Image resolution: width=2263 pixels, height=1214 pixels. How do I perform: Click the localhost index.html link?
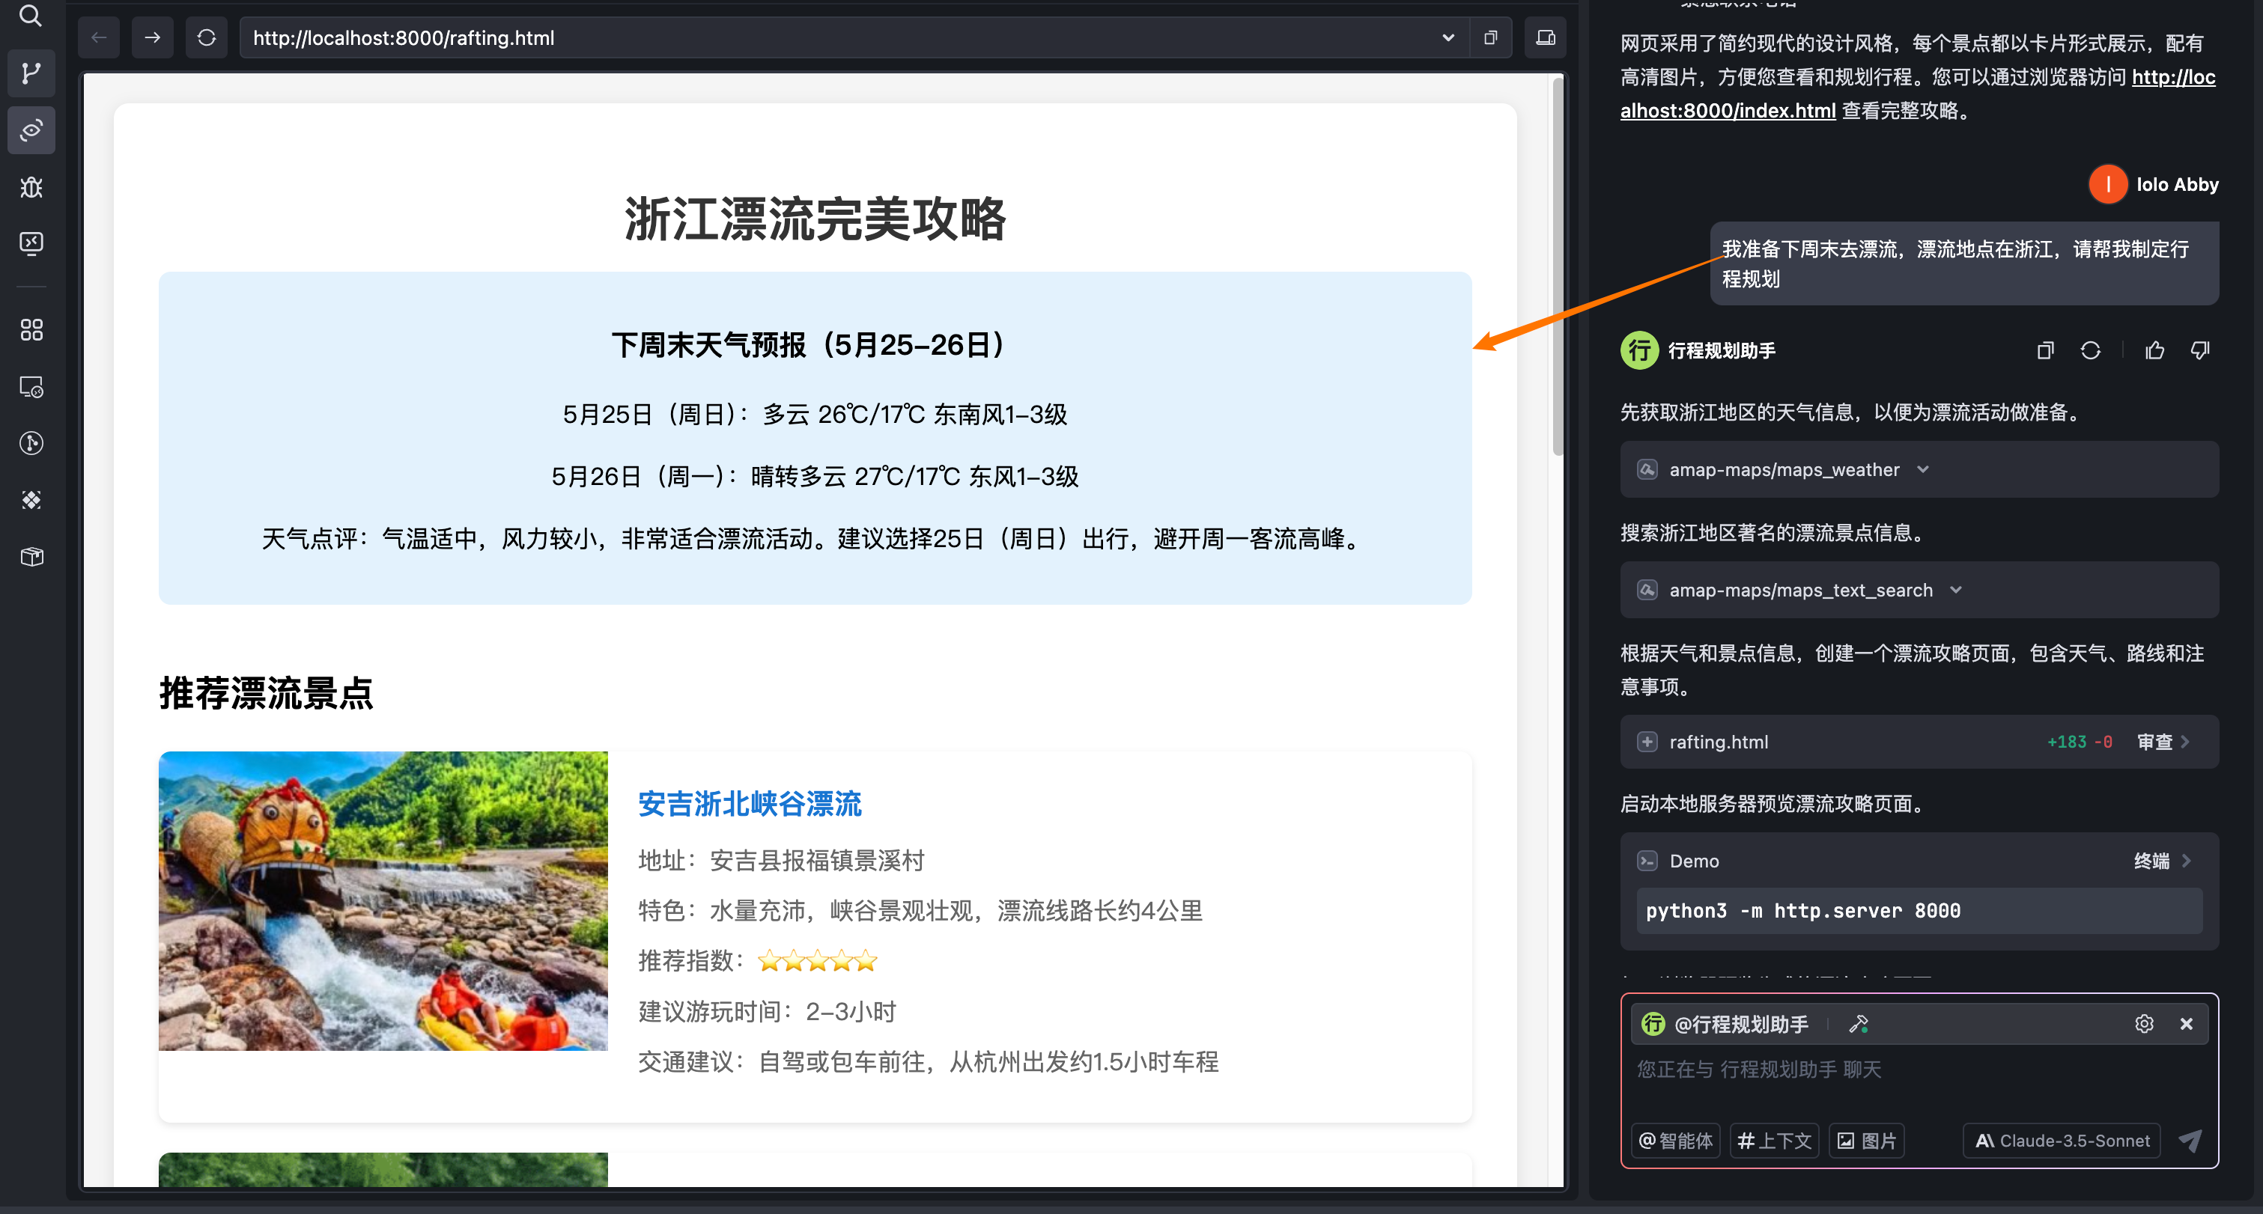click(x=1727, y=111)
